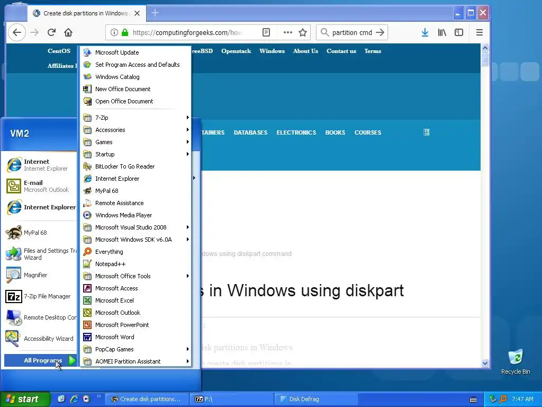Open page actions three-dot menu
The height and width of the screenshot is (407, 542).
(287, 32)
